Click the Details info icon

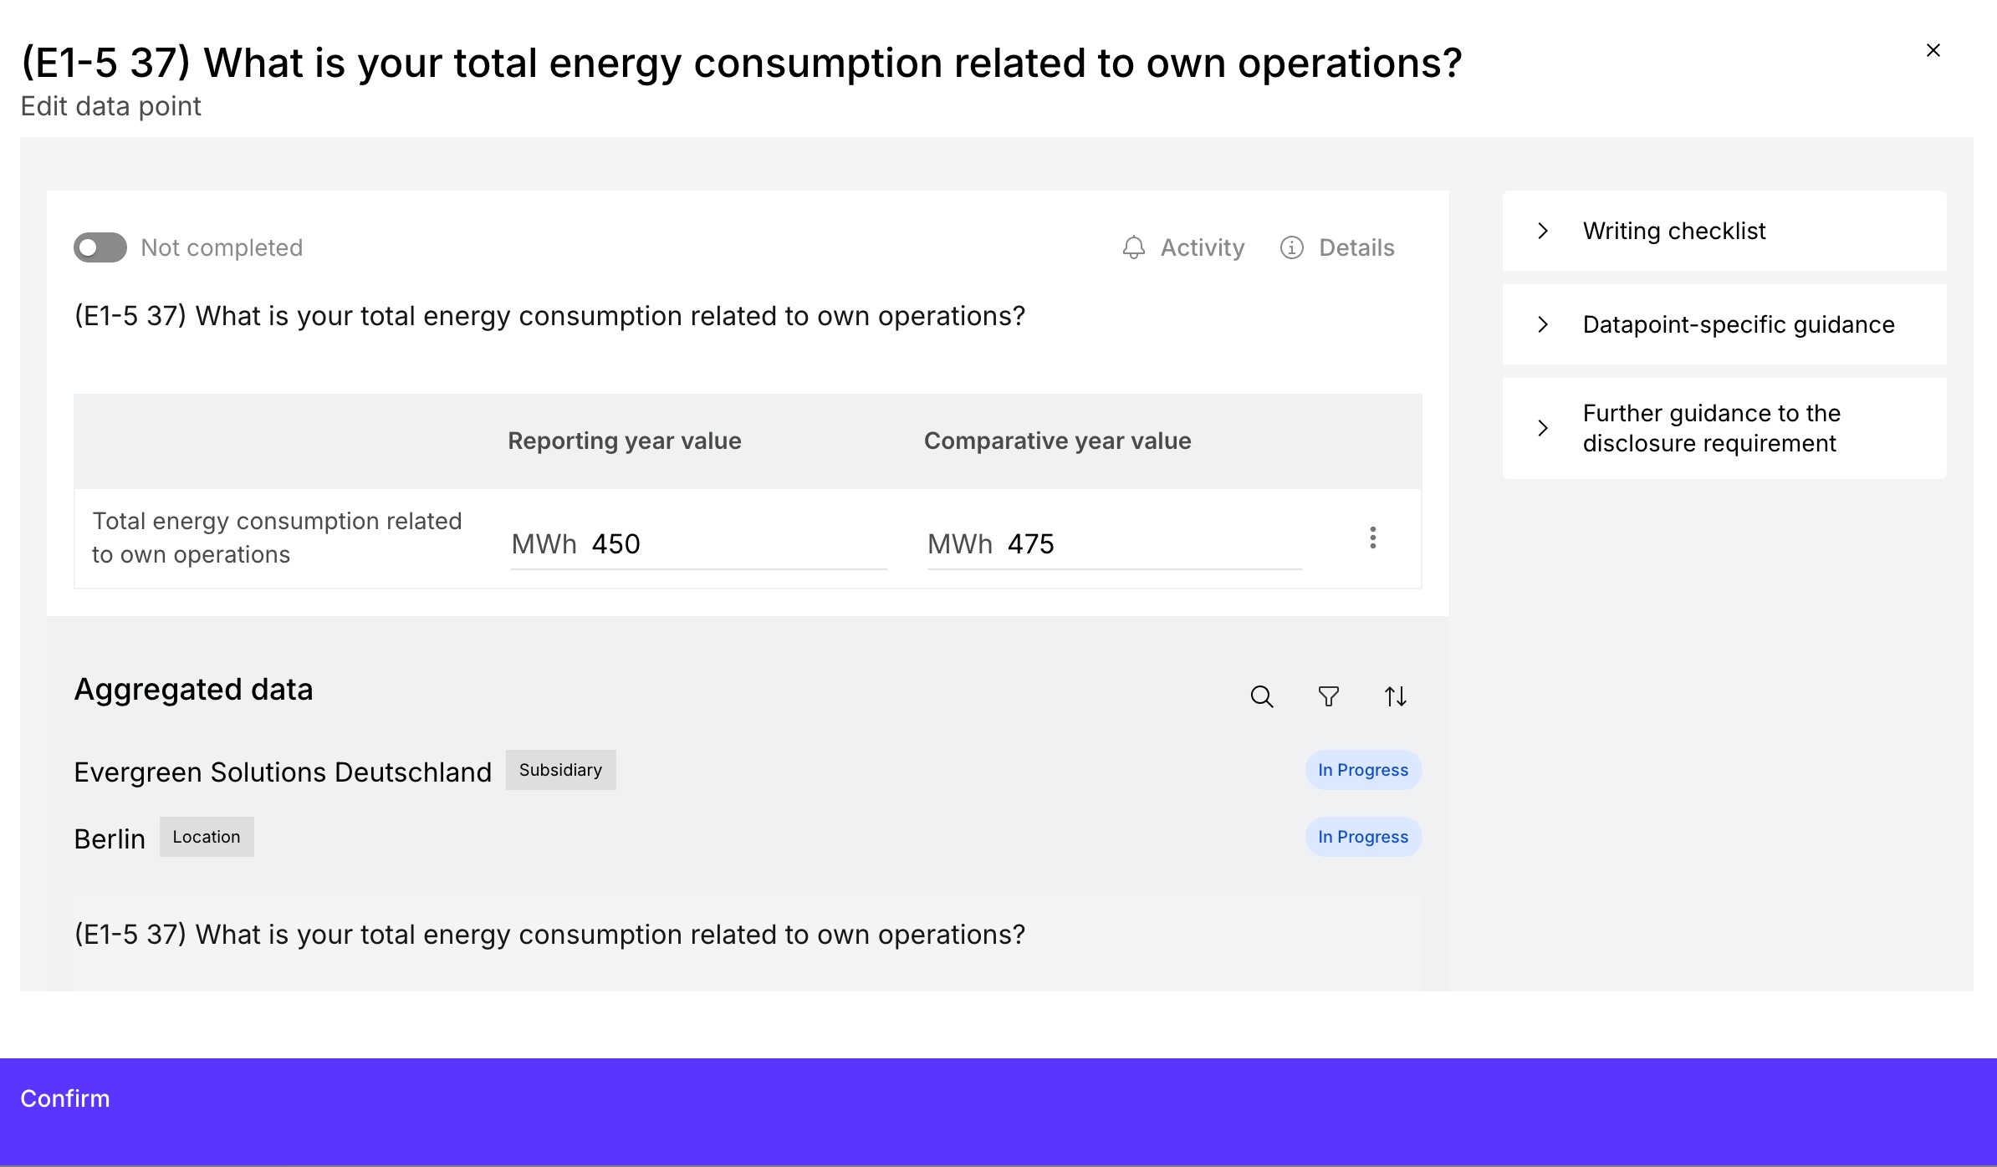coord(1291,247)
